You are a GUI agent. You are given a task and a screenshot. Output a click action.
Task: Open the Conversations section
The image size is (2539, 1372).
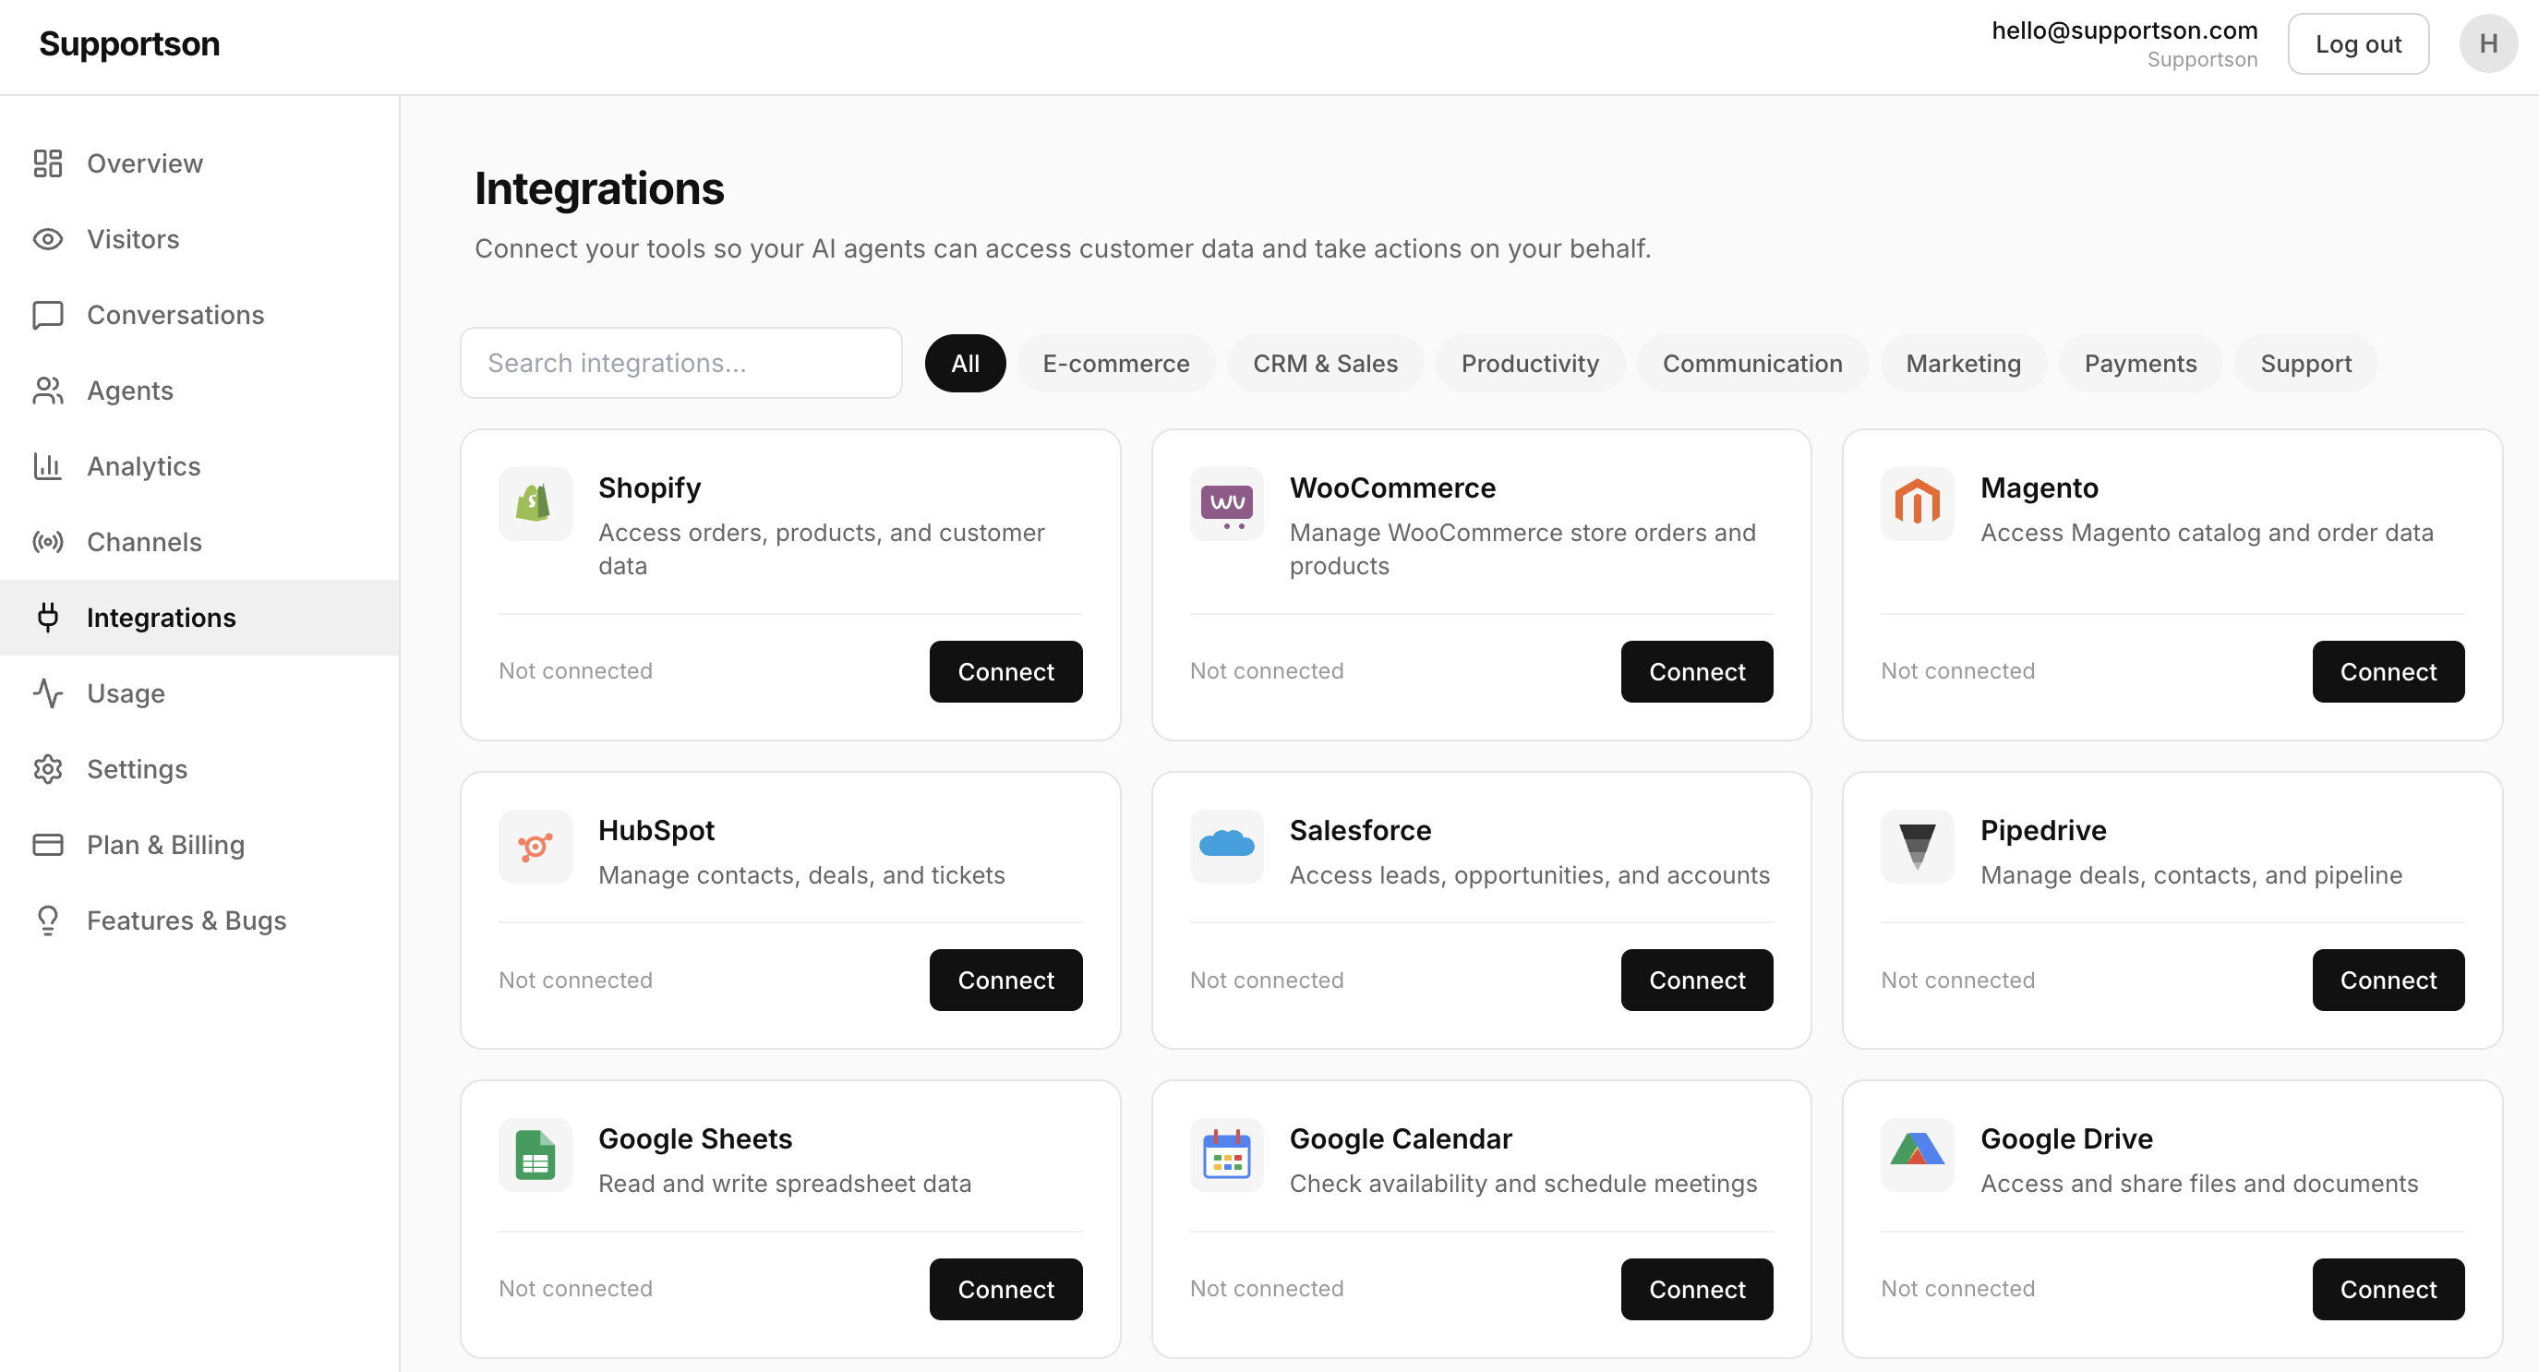click(199, 315)
